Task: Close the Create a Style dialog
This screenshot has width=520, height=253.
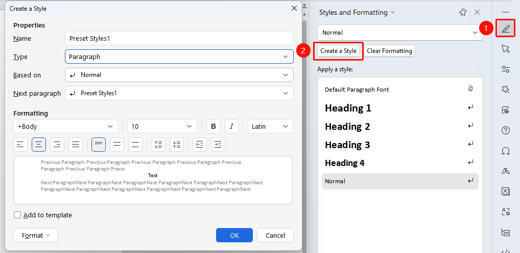Action: pos(294,9)
